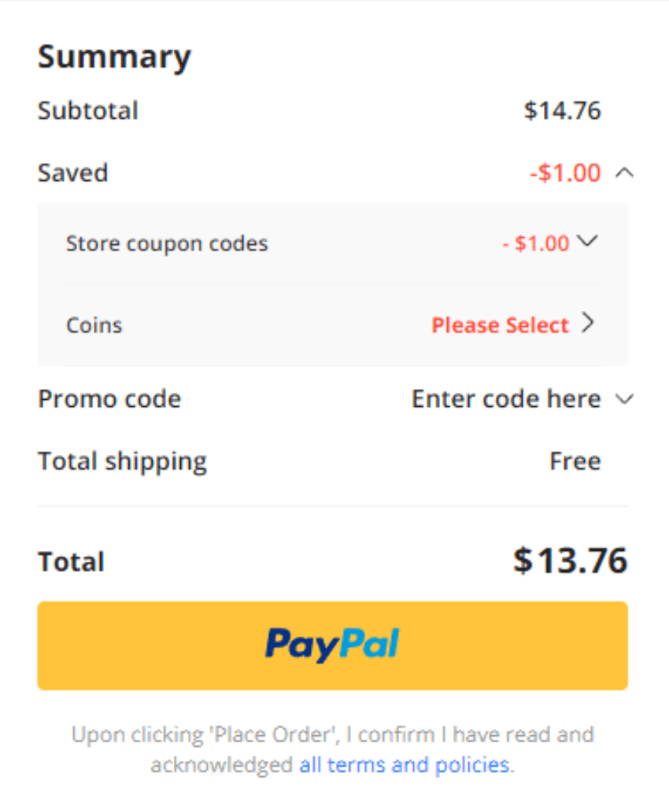Click the Total $13.76 amount
This screenshot has height=806, width=669.
tap(571, 560)
